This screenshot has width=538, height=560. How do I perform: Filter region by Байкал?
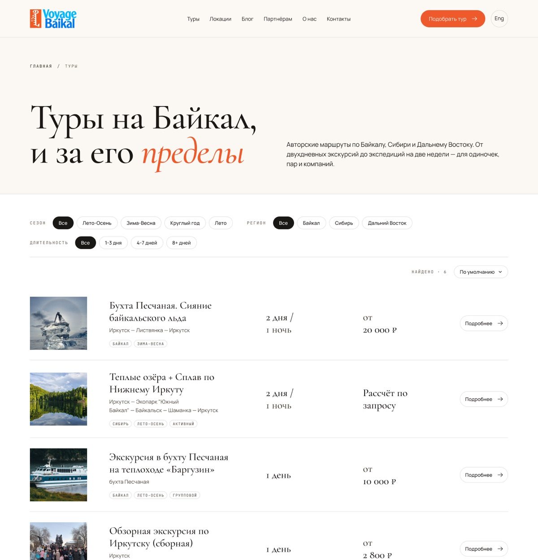pyautogui.click(x=311, y=223)
